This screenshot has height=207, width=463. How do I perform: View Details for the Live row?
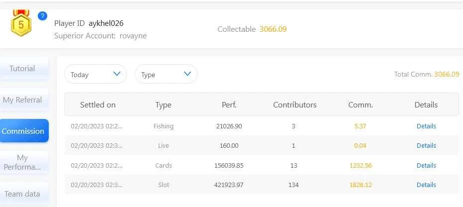click(426, 146)
